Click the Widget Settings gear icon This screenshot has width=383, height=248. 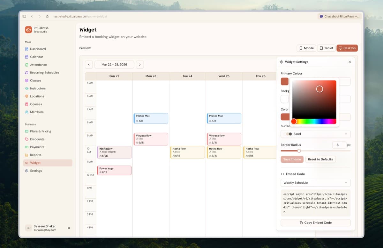pyautogui.click(x=282, y=62)
